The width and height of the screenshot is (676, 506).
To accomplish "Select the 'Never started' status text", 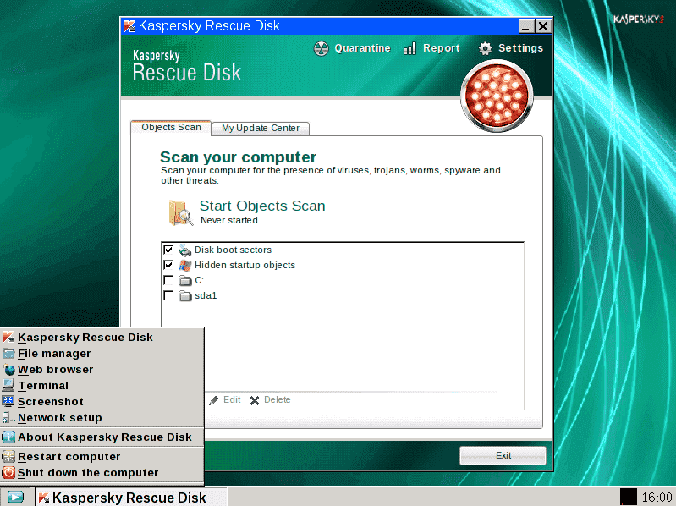I will 229,220.
